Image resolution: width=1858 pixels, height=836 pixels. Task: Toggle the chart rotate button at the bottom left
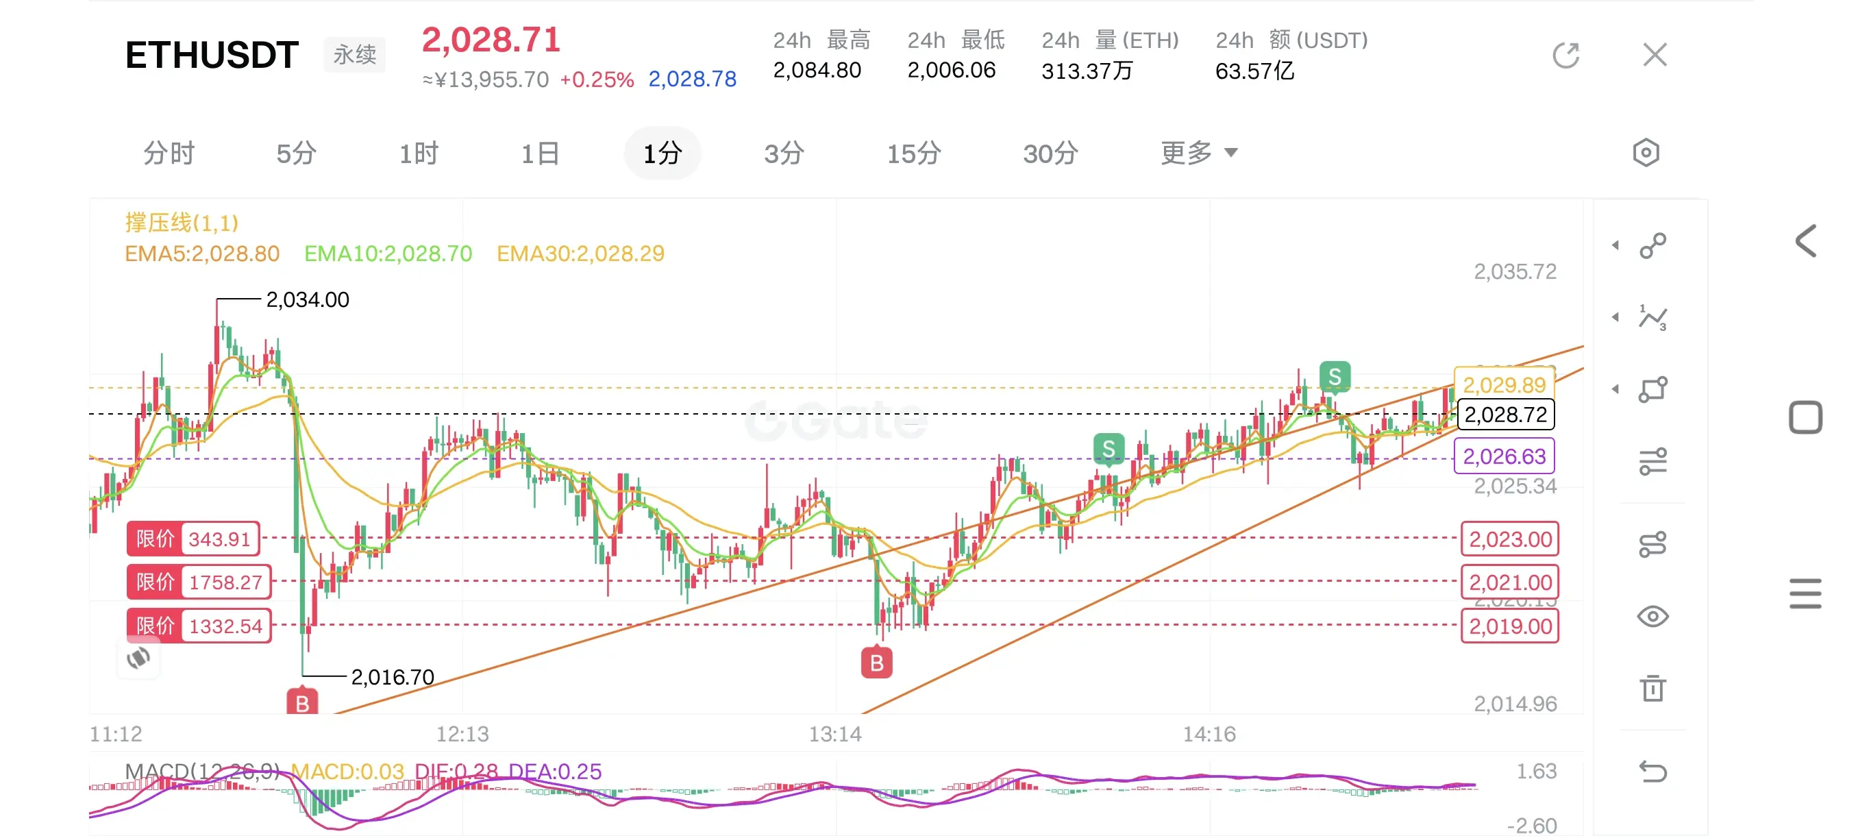point(138,658)
